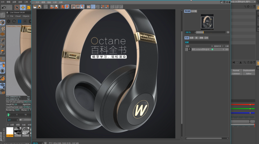The width and height of the screenshot is (259, 144).
Task: Click the navigator zoom slider bar
Action: tap(211, 32)
